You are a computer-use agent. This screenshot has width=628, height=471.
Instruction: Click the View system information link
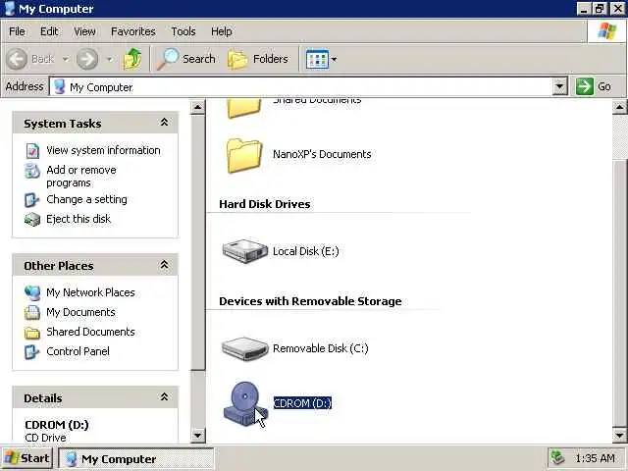pyautogui.click(x=103, y=150)
